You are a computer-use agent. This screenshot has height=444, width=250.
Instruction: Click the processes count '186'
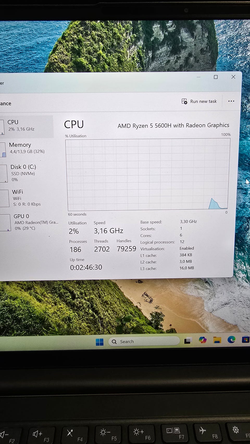pyautogui.click(x=76, y=249)
